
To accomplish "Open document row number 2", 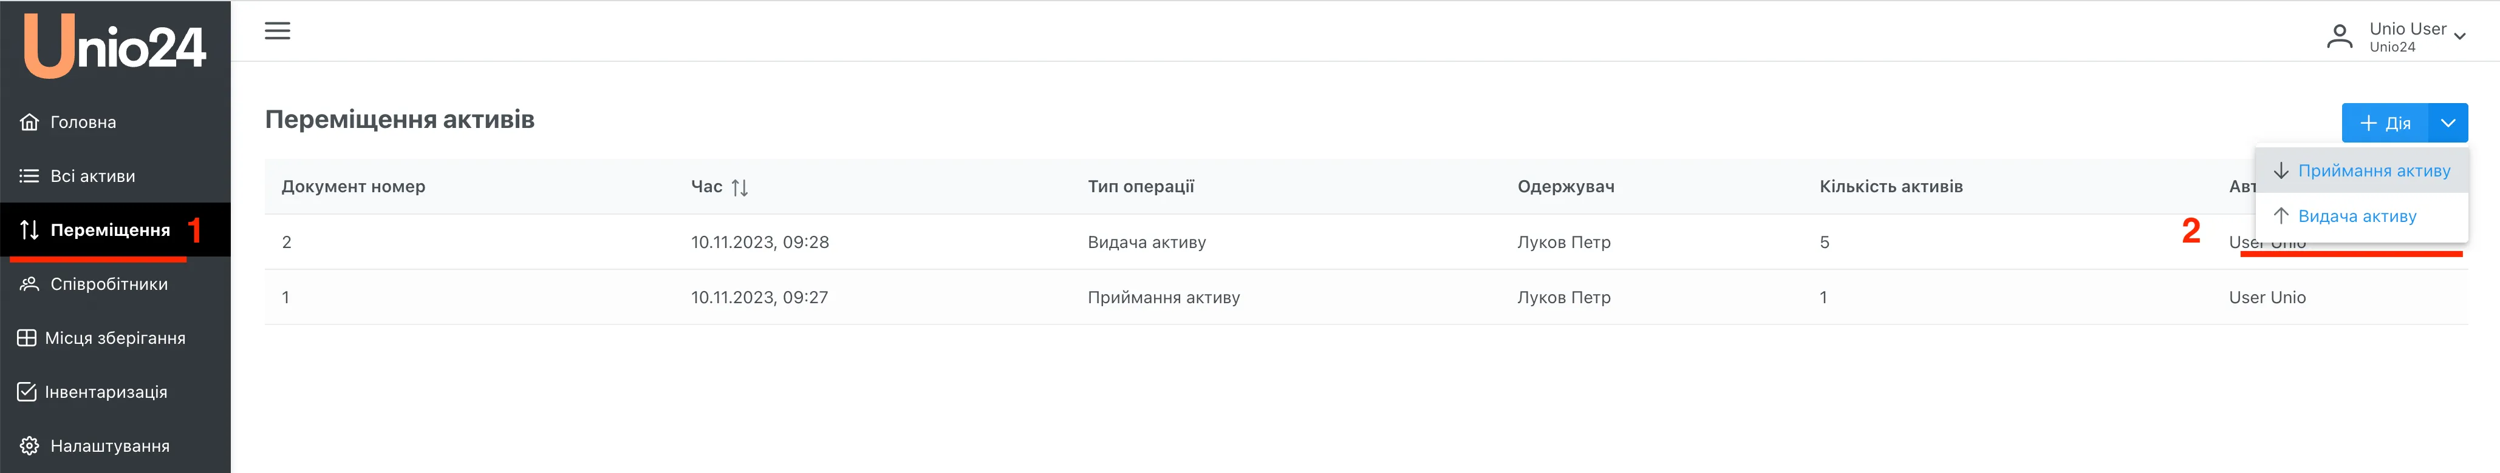I will (x=287, y=243).
